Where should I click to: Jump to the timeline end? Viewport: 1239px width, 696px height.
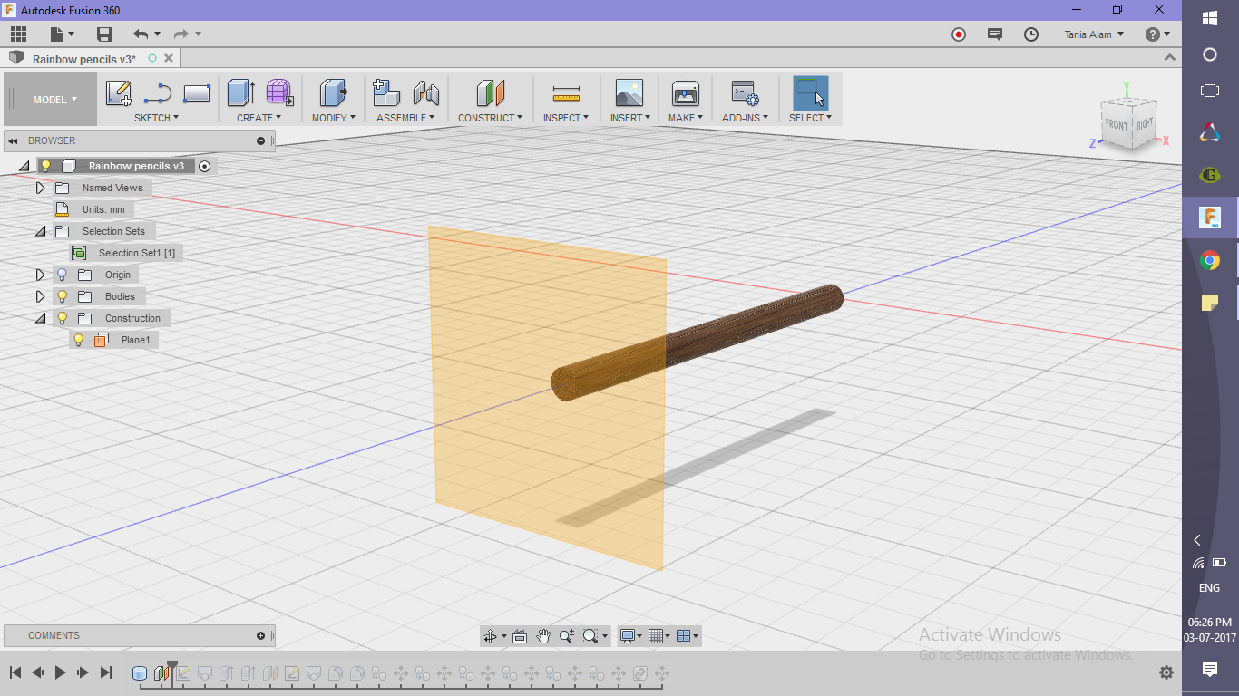click(x=105, y=672)
